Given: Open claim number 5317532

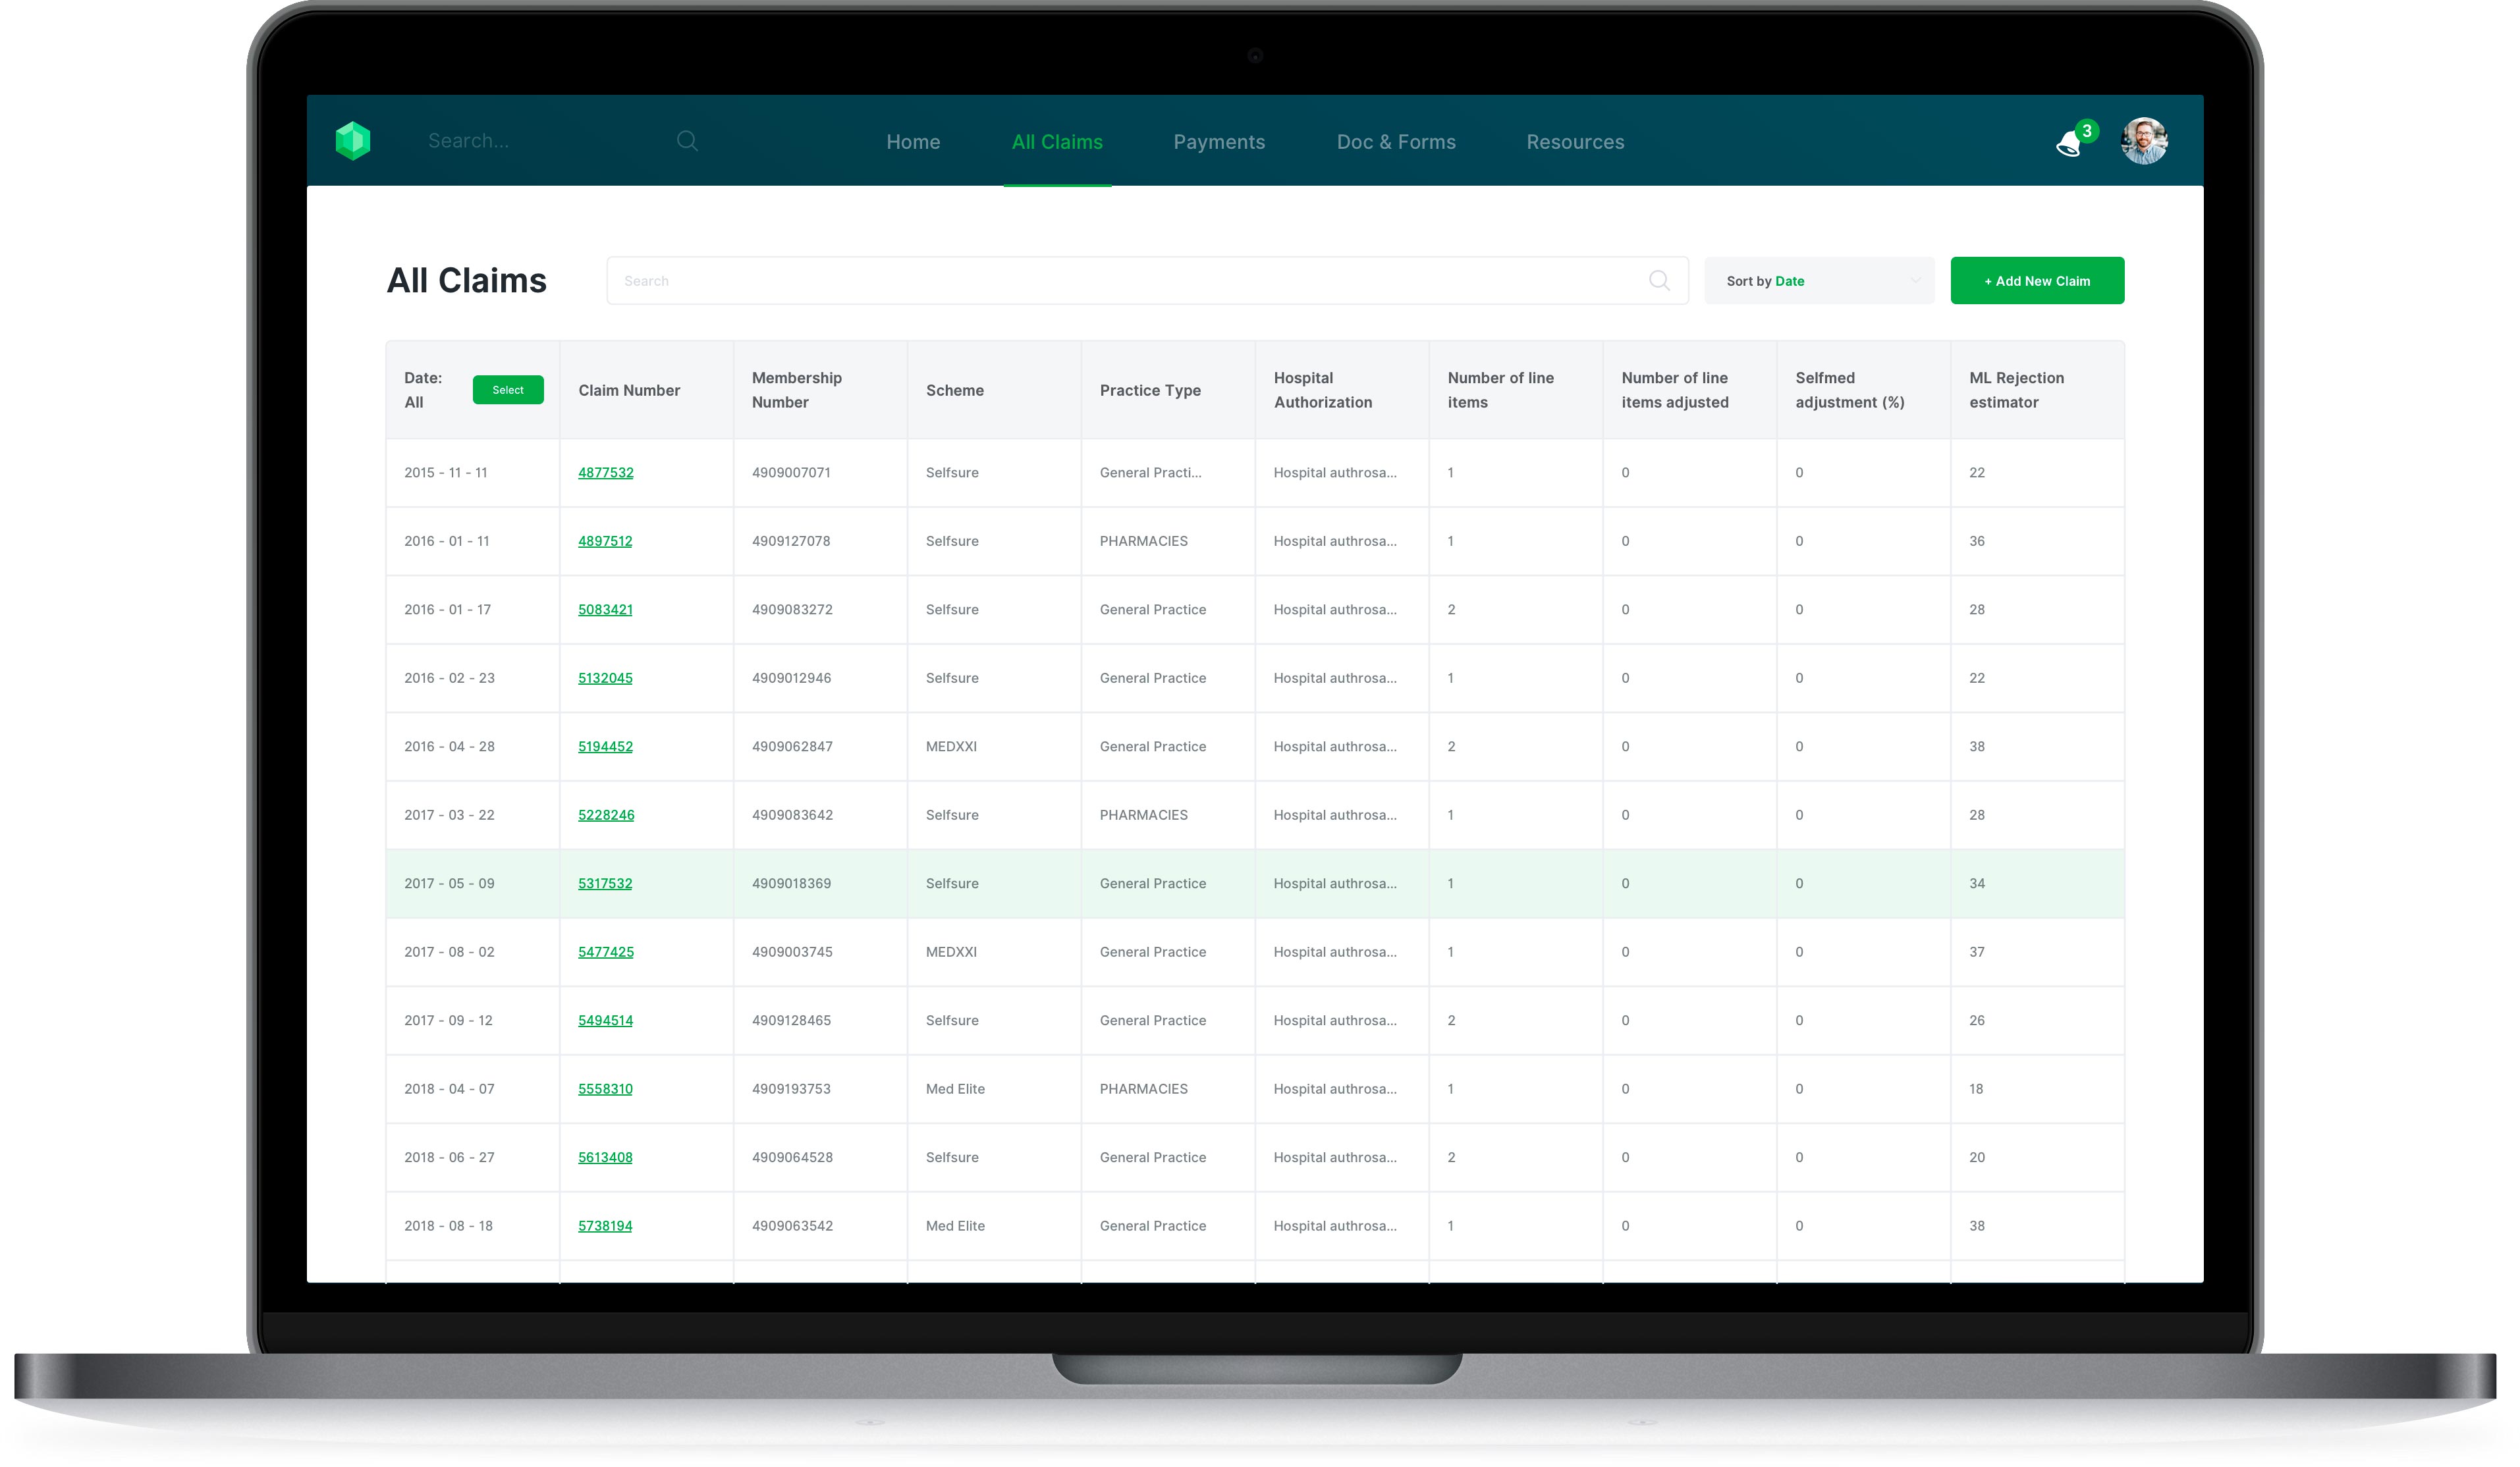Looking at the screenshot, I should [x=605, y=883].
